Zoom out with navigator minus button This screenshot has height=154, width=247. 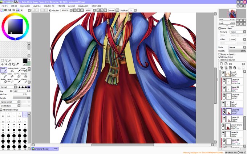[x=237, y=20]
